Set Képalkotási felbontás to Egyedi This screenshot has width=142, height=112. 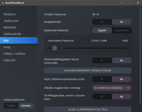coord(102,30)
